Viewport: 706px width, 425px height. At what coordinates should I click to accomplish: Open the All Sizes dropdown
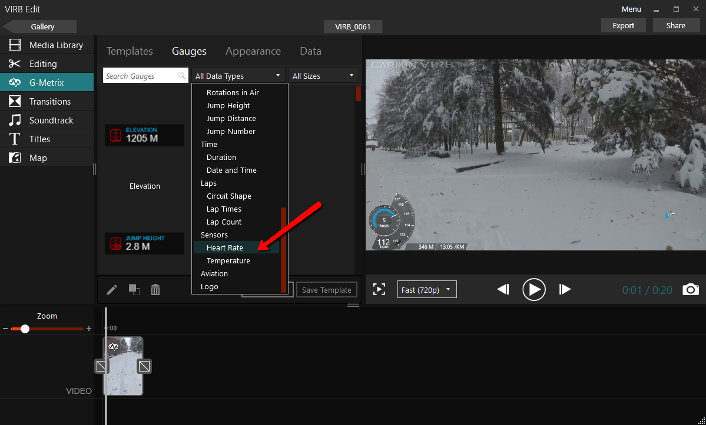[323, 76]
